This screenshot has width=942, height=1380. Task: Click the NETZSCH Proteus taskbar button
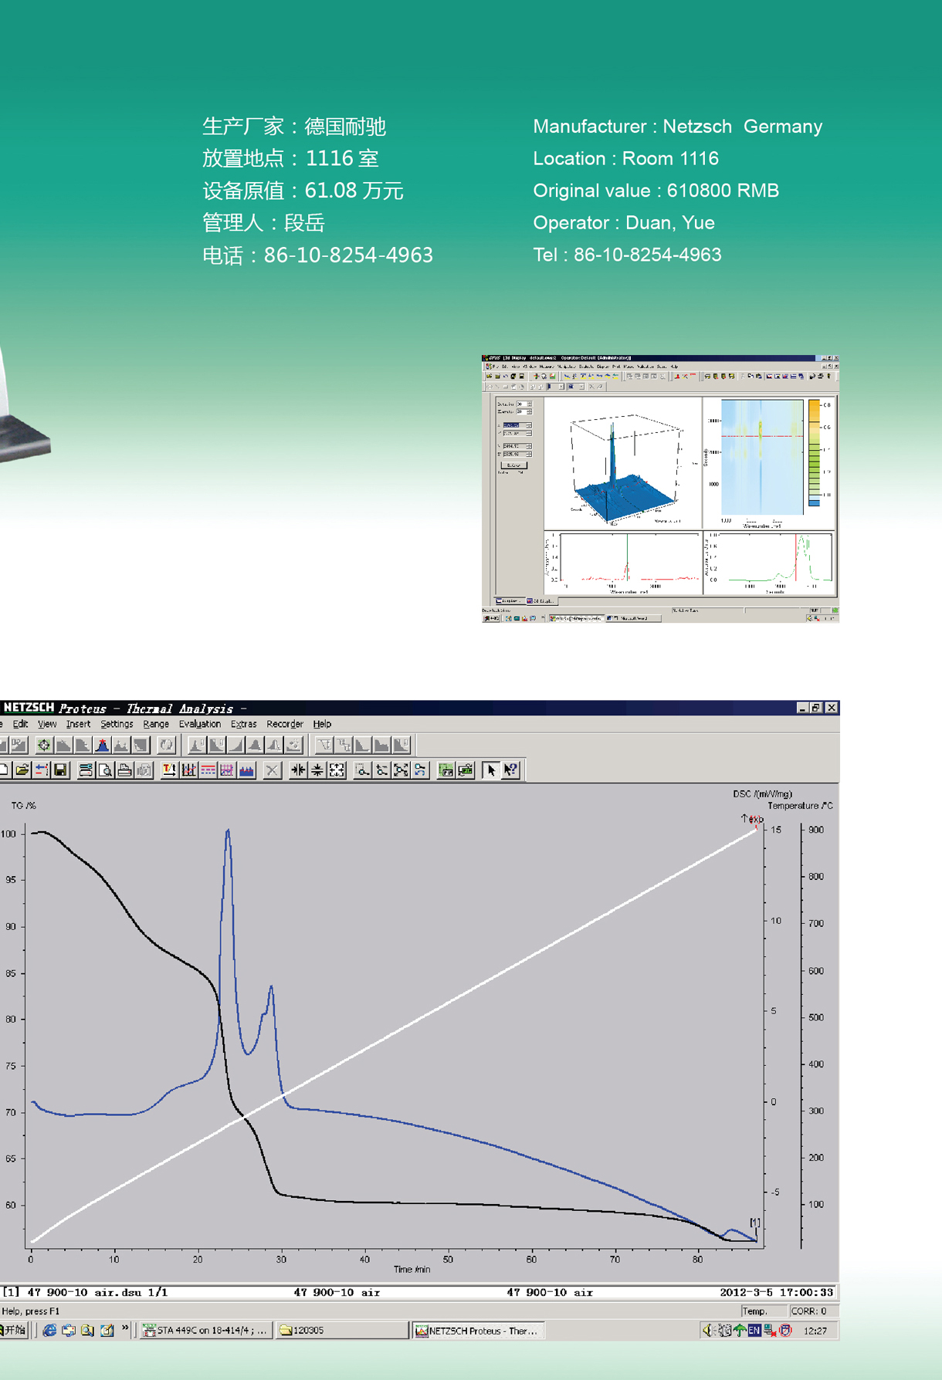[478, 1330]
